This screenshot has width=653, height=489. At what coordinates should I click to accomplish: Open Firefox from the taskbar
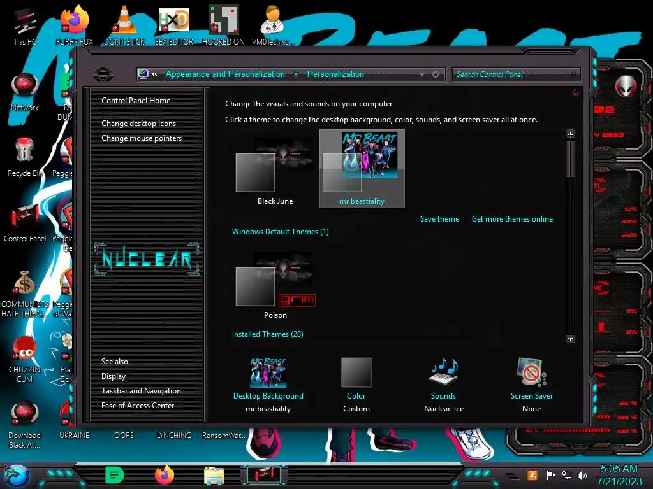pos(165,475)
